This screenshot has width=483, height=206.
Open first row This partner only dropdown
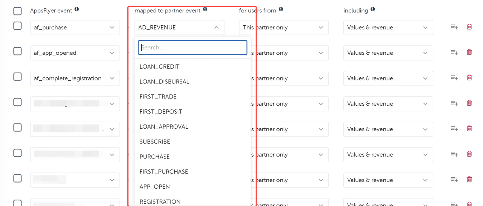coord(283,28)
